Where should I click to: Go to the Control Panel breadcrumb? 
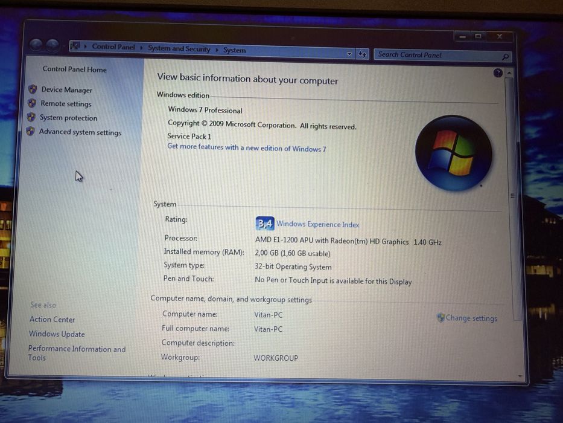tap(113, 47)
